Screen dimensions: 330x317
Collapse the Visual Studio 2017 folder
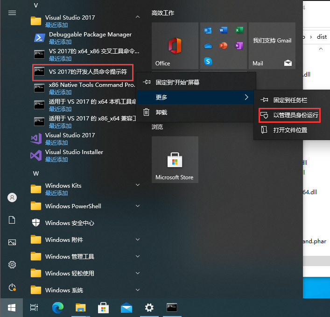[138, 17]
